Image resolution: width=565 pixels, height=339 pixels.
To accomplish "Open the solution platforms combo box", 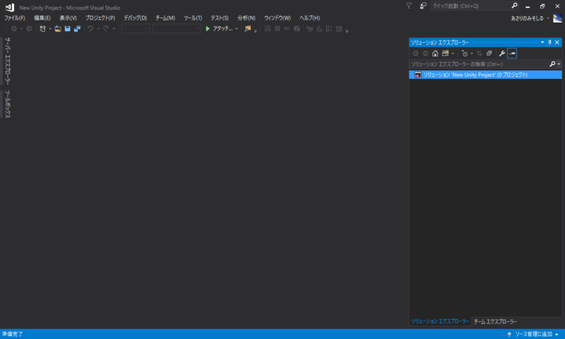I will [177, 29].
